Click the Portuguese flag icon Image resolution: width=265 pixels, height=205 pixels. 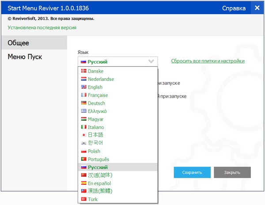pyautogui.click(x=83, y=159)
